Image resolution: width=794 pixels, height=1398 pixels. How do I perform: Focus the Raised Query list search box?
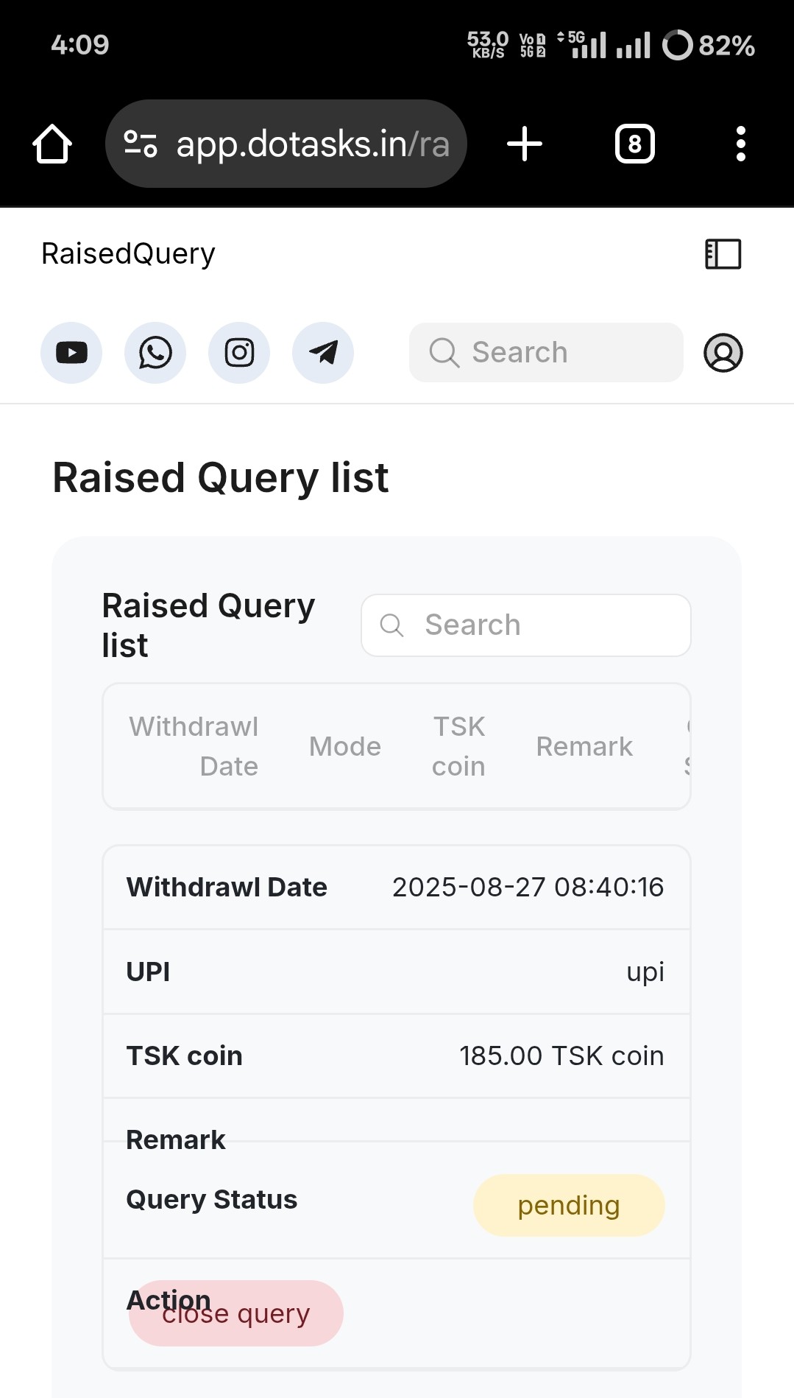pyautogui.click(x=526, y=625)
